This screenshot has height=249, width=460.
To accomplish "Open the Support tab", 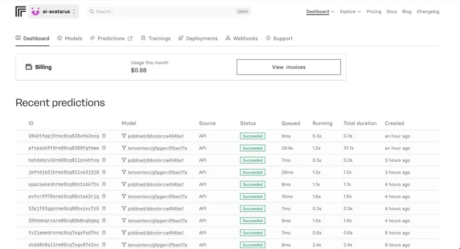I will (279, 38).
